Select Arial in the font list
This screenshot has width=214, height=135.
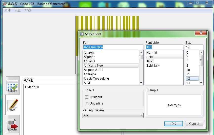[x=87, y=83]
